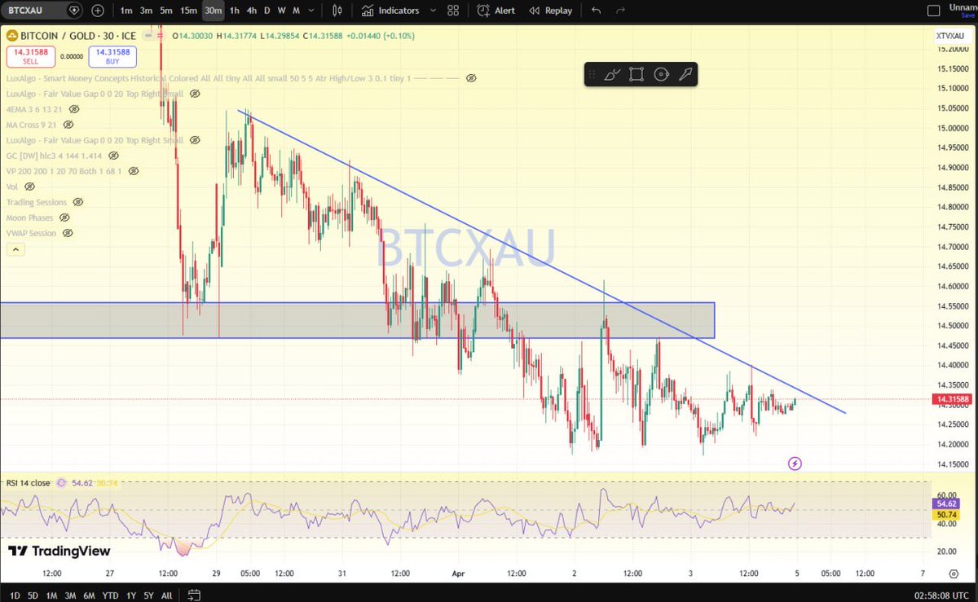Switch to the Weekly (W) timeframe

[x=281, y=11]
